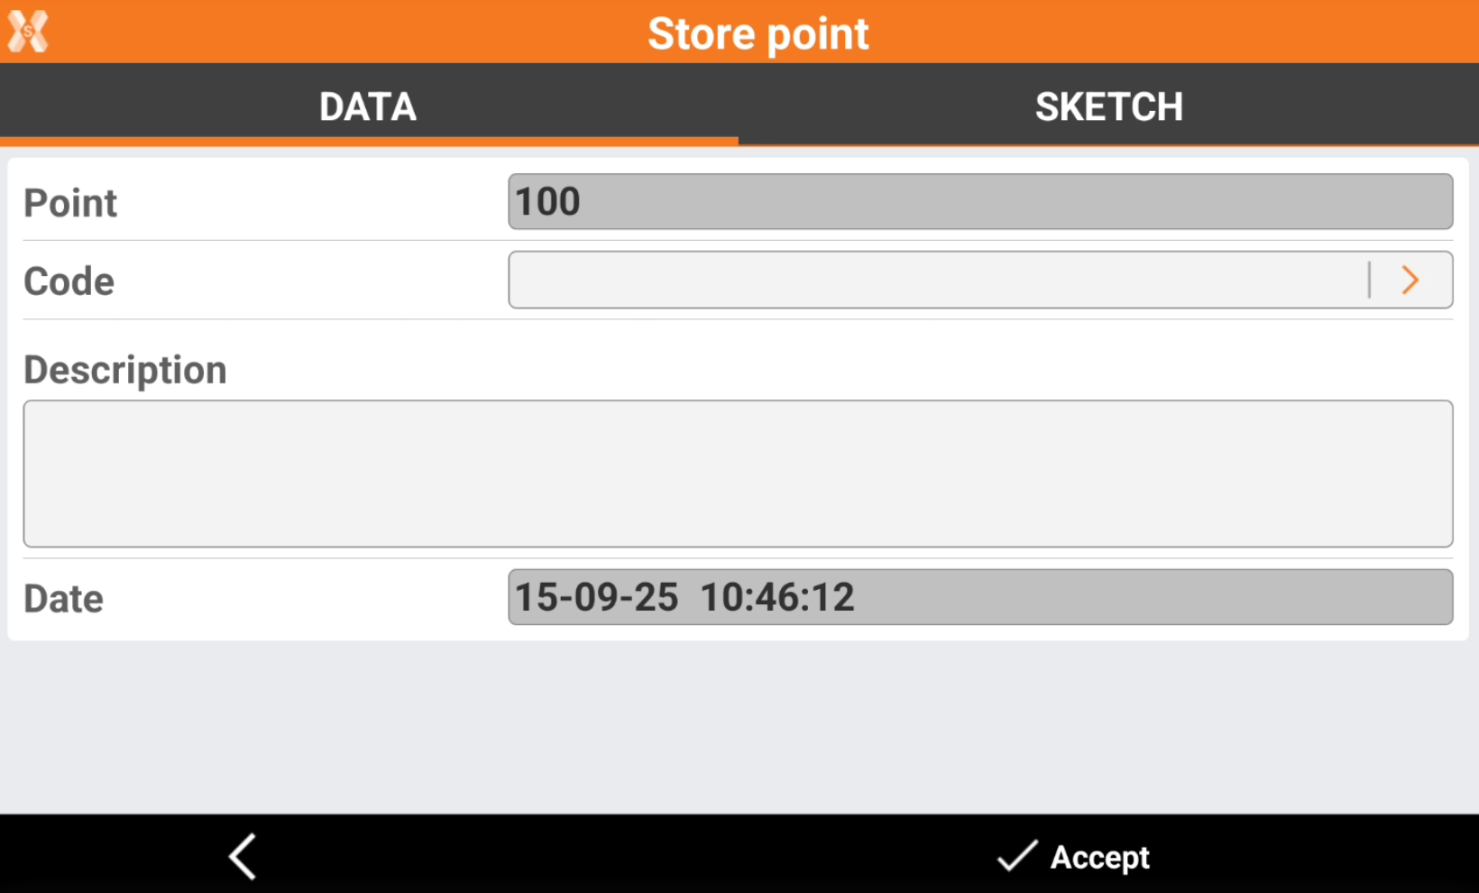Click the vertical divider inside Code field
The width and height of the screenshot is (1479, 893).
[1369, 281]
